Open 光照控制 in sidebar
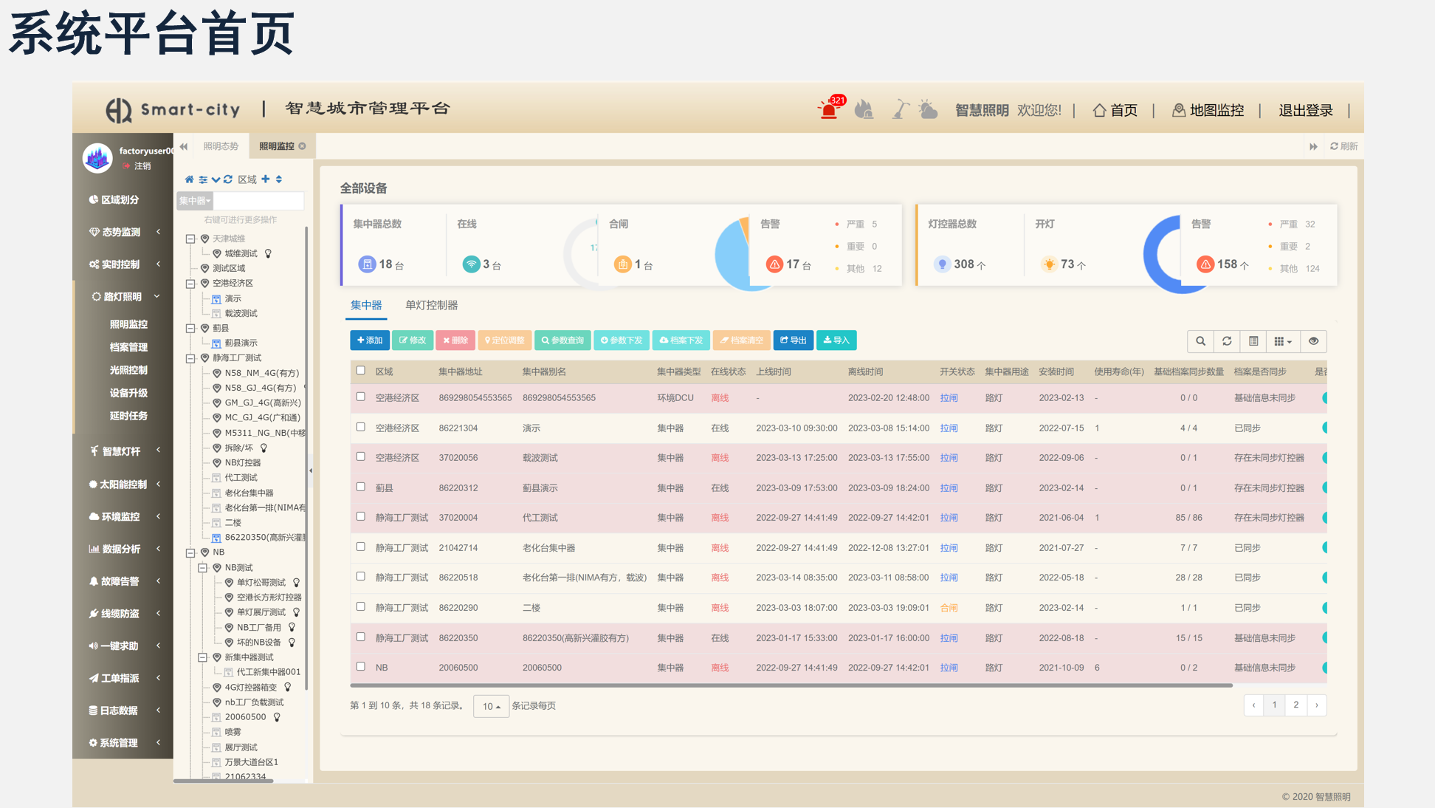 128,370
